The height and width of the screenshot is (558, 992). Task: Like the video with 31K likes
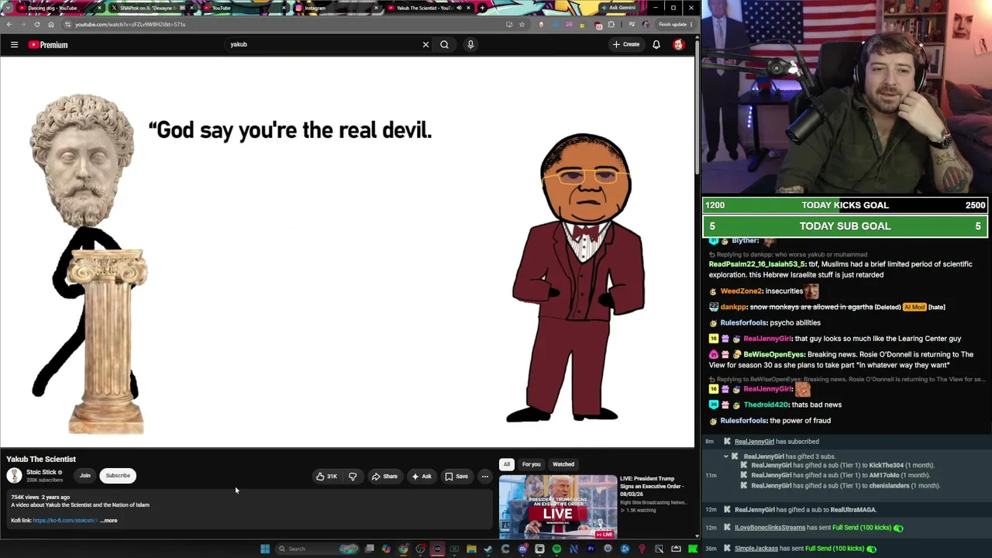click(326, 477)
